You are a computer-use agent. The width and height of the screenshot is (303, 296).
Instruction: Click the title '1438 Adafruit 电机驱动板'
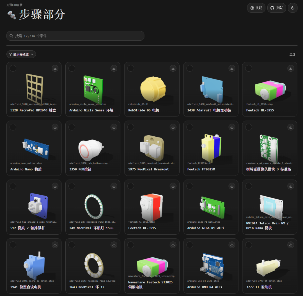209,110
